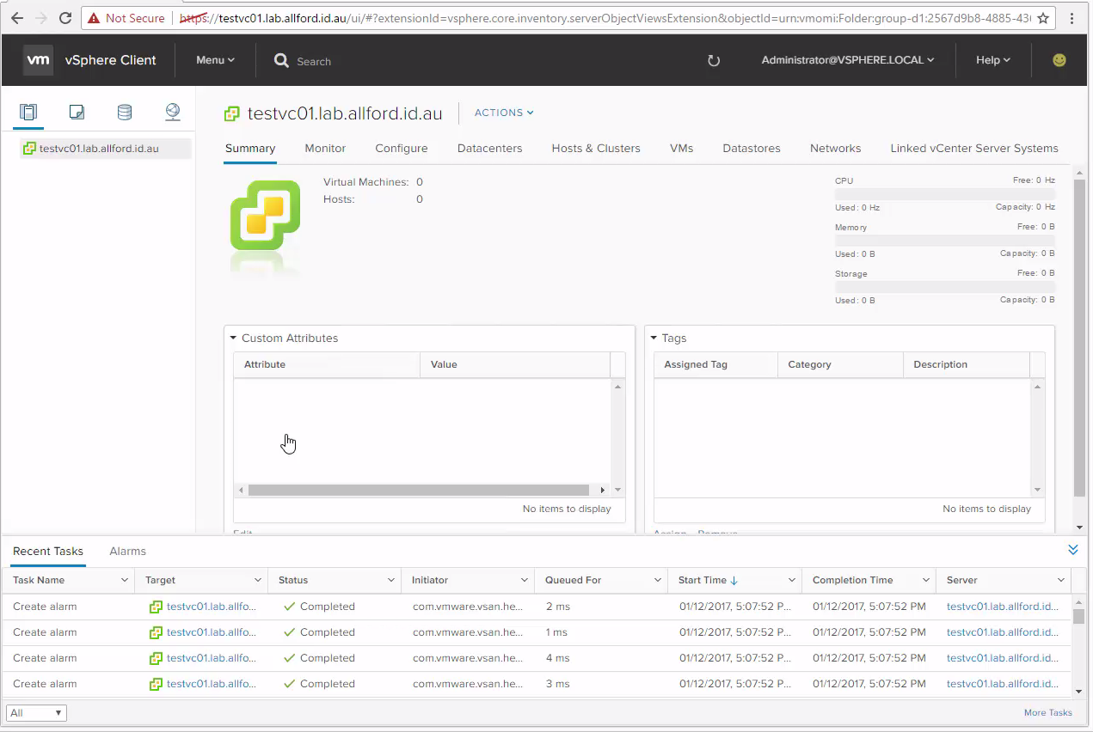Viewport: 1093px width, 732px height.
Task: Click the Value column header
Action: [515, 364]
